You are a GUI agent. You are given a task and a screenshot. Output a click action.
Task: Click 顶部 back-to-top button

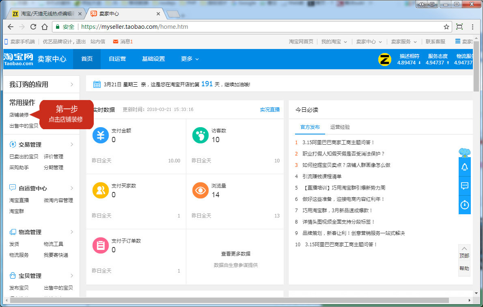tap(464, 252)
